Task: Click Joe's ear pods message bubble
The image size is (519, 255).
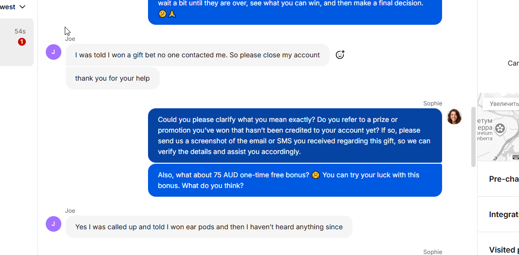Action: (x=209, y=227)
